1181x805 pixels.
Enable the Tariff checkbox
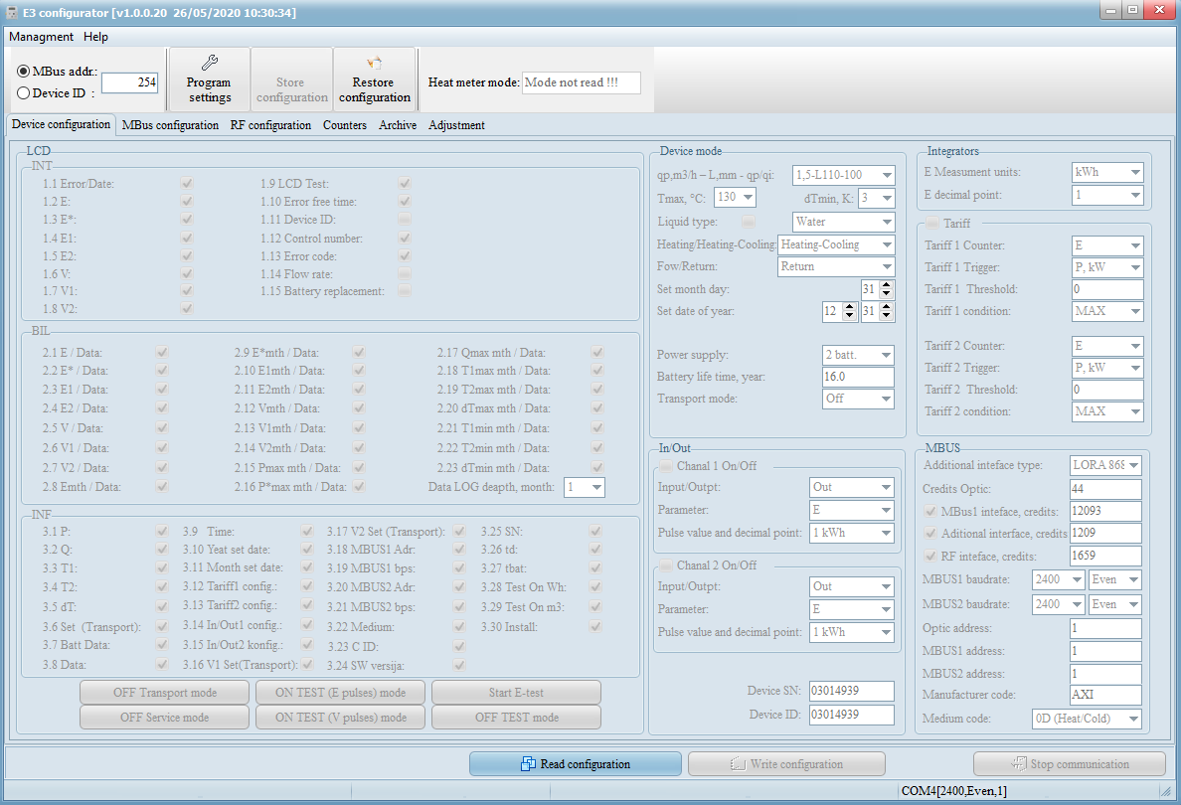[x=932, y=224]
